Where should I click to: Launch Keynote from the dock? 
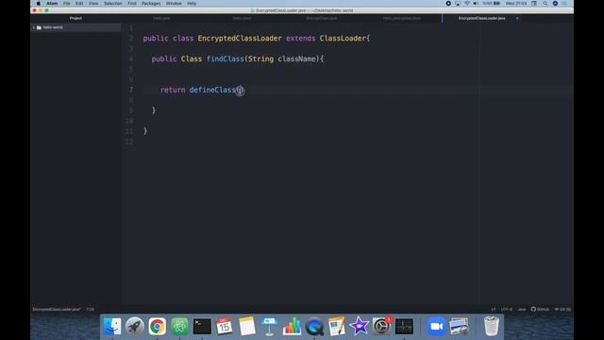pyautogui.click(x=269, y=327)
